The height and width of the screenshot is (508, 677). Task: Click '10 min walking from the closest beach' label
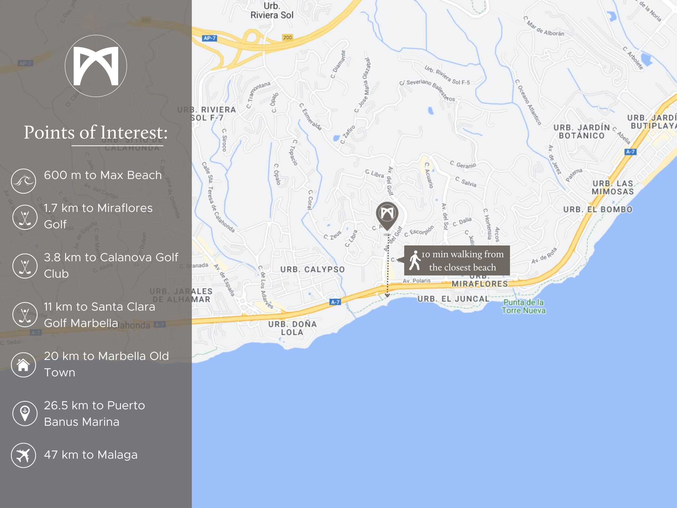click(x=462, y=261)
